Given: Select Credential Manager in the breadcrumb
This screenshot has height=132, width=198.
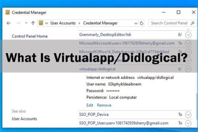Looking at the screenshot, I should click(100, 23).
